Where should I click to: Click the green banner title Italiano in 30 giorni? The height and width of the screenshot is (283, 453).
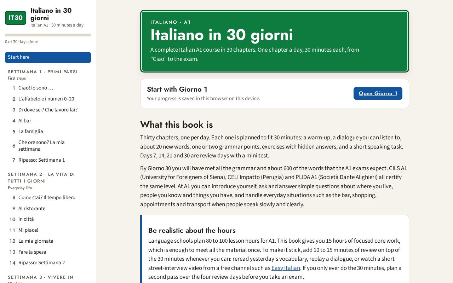[222, 35]
